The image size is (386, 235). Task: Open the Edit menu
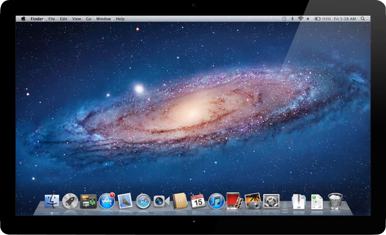(x=64, y=19)
